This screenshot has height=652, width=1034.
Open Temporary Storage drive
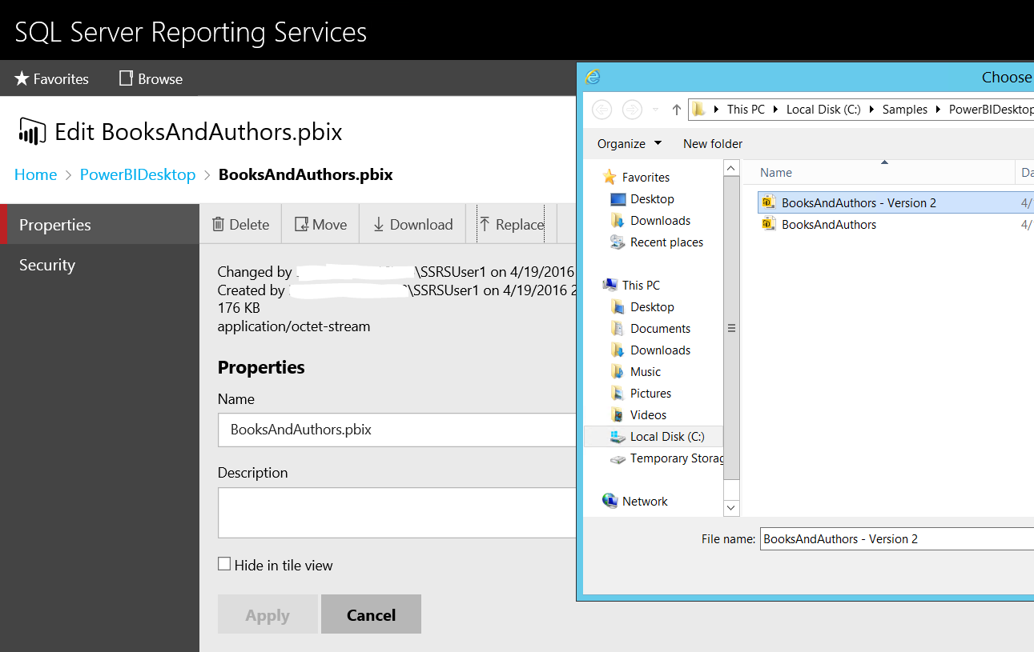click(x=677, y=458)
